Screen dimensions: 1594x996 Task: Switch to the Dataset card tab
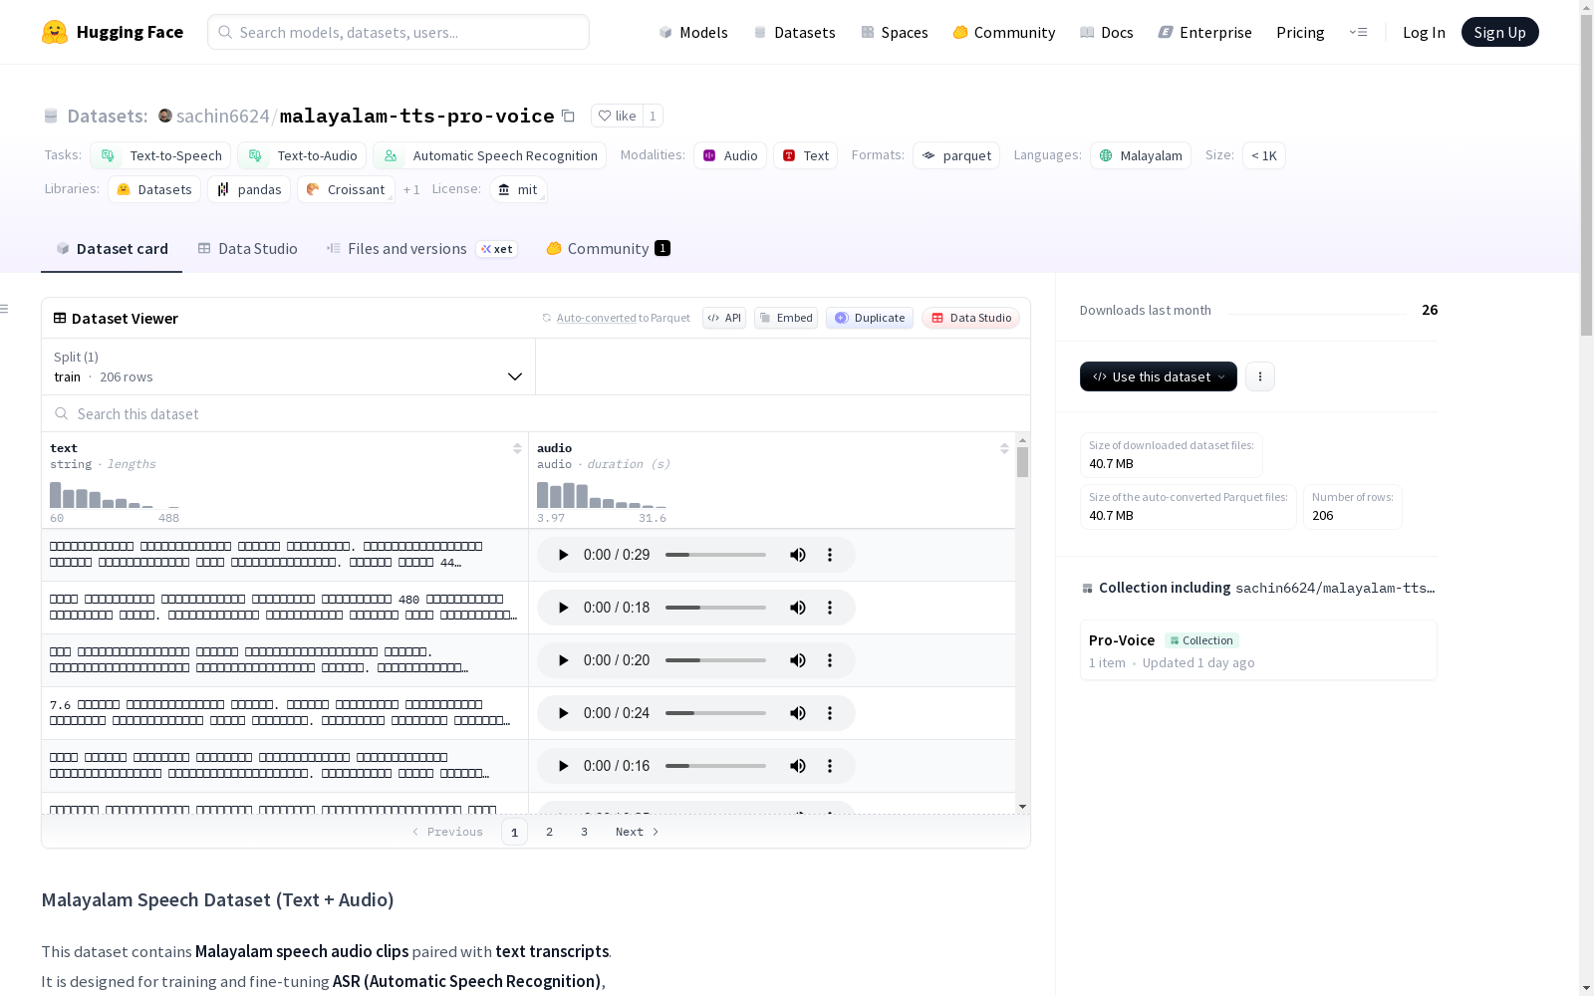112,249
